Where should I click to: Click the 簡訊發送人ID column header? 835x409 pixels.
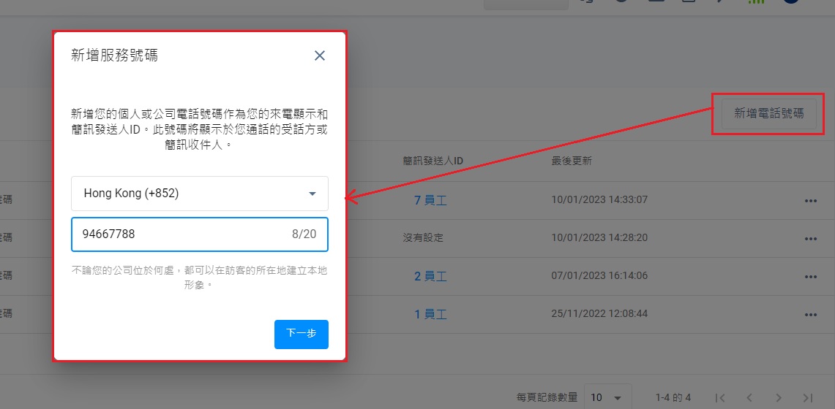pos(433,161)
